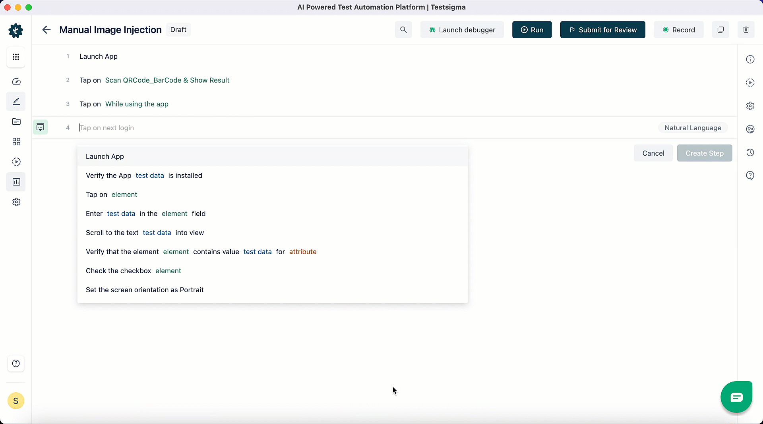Choose 'Verify that the element contains value' suggestion
The width and height of the screenshot is (763, 424).
[273, 252]
